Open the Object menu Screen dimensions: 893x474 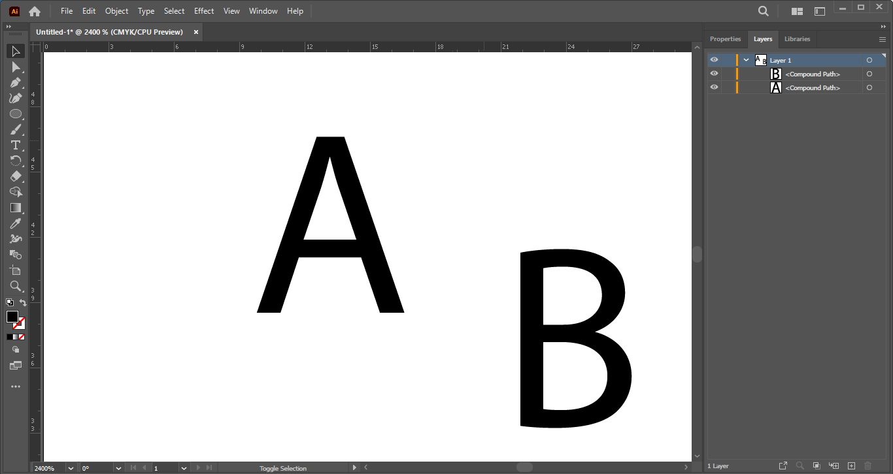click(x=116, y=10)
